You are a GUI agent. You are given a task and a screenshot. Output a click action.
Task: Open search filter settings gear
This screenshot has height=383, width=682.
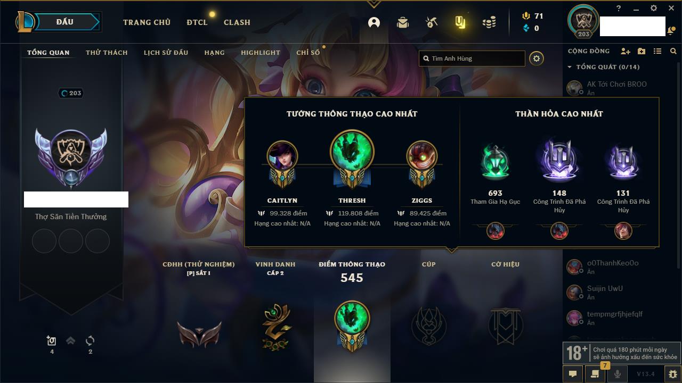tap(537, 59)
